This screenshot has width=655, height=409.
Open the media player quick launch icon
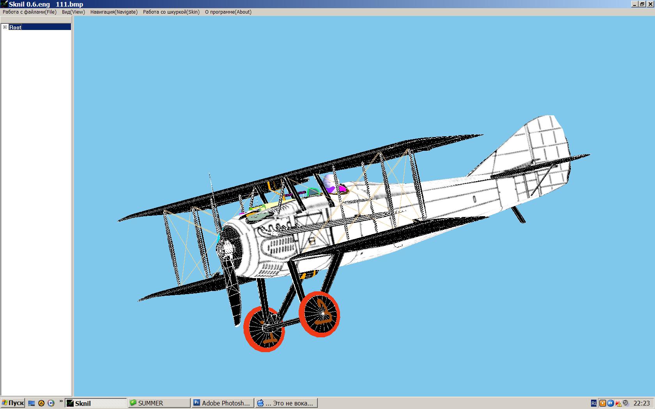tap(51, 404)
